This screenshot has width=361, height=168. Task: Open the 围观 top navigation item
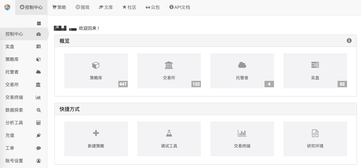(83, 7)
